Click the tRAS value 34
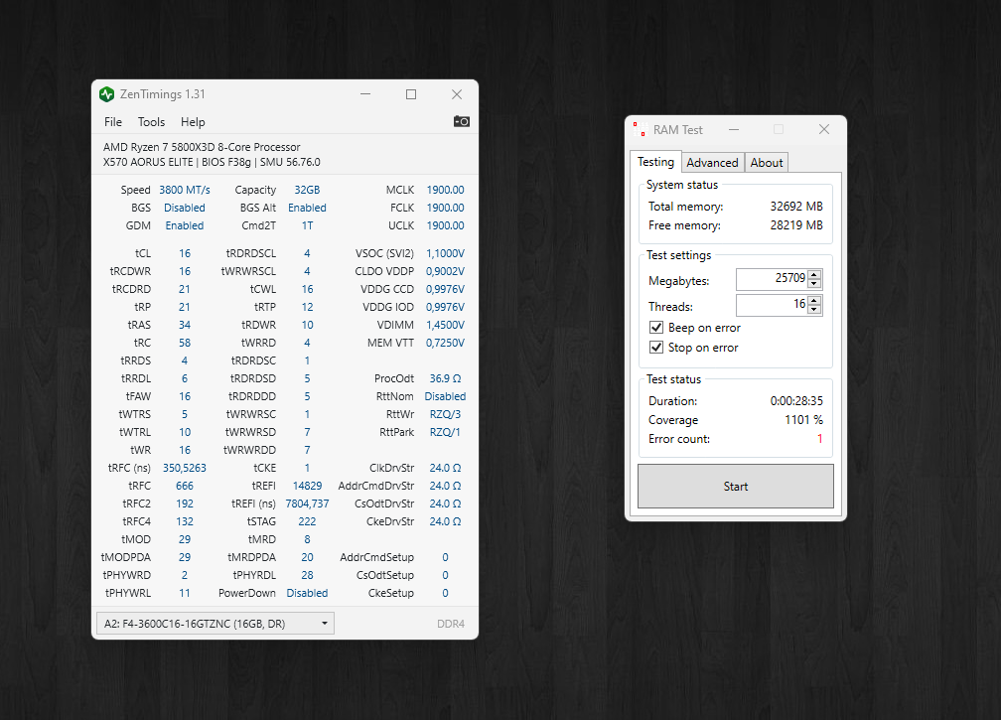 [185, 325]
